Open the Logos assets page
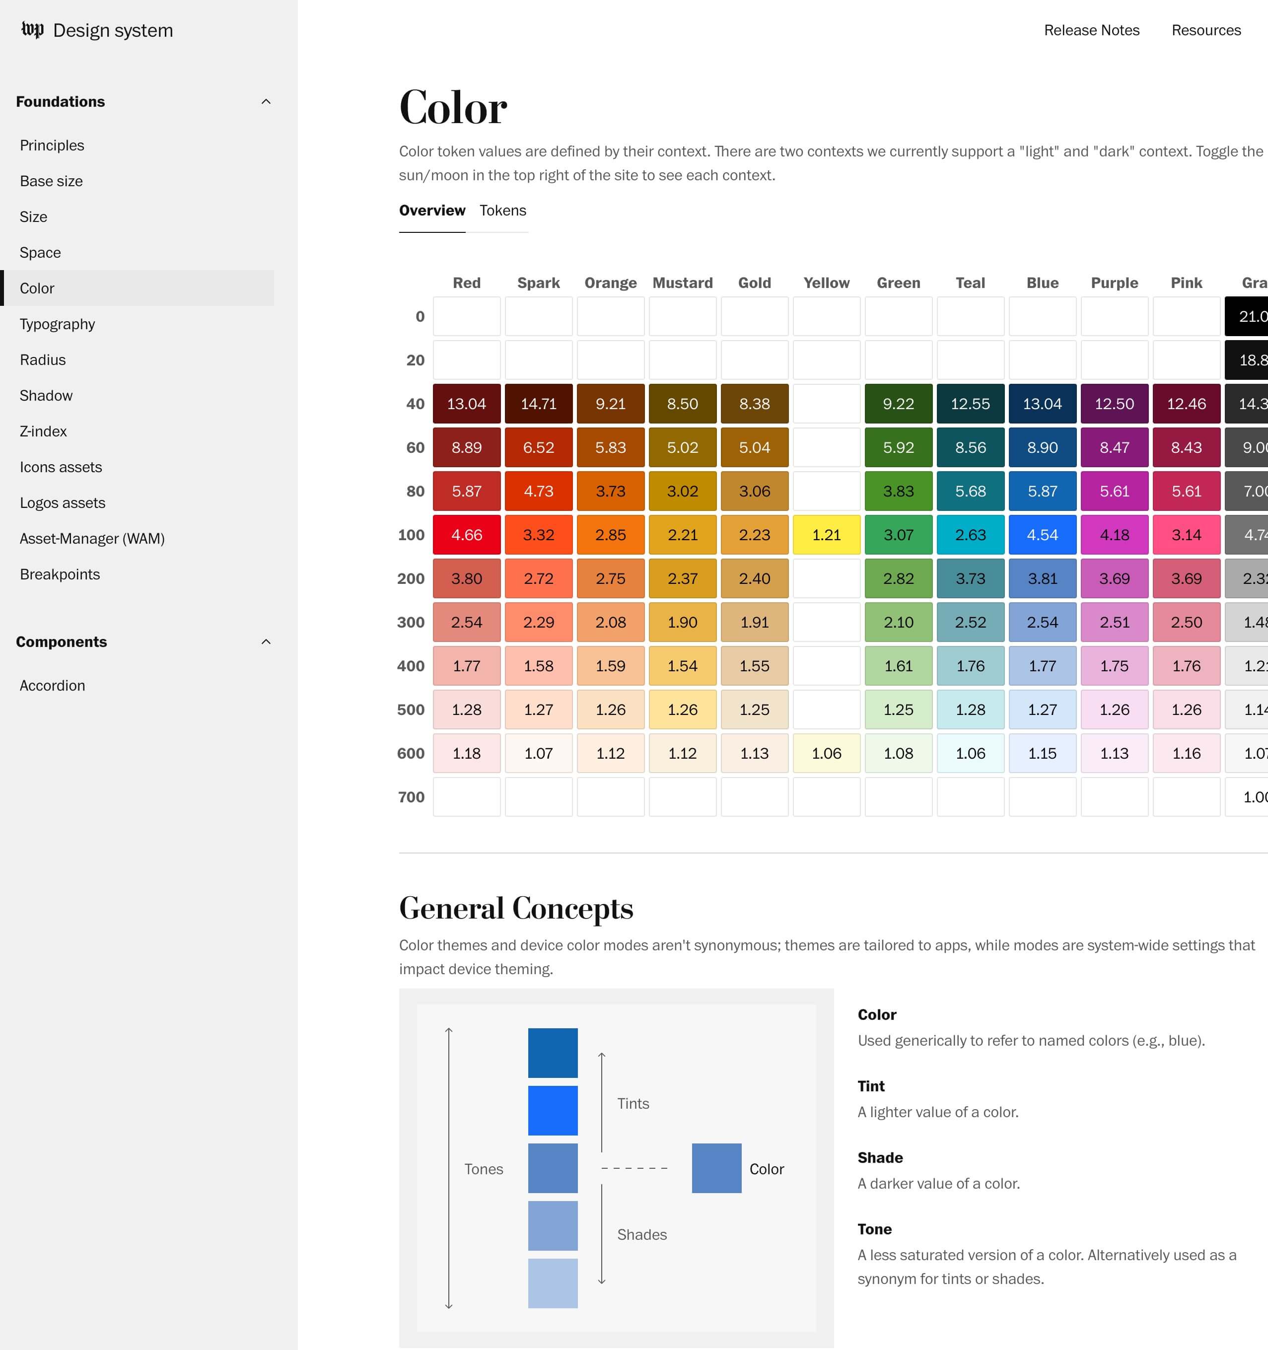The image size is (1268, 1350). (x=63, y=502)
